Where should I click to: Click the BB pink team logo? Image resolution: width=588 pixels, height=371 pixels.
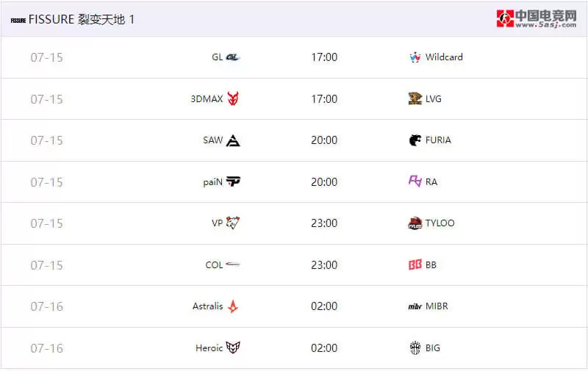pyautogui.click(x=415, y=264)
